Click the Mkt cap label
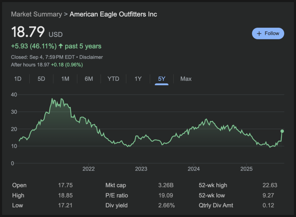This screenshot has width=296, height=217. tap(116, 185)
